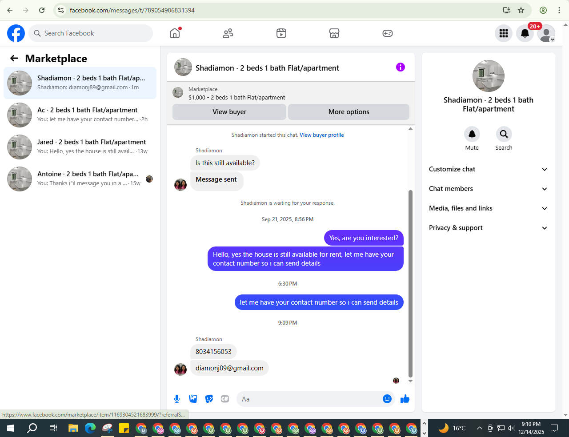Open the Antoine conversation in the list
The width and height of the screenshot is (569, 437).
point(80,179)
